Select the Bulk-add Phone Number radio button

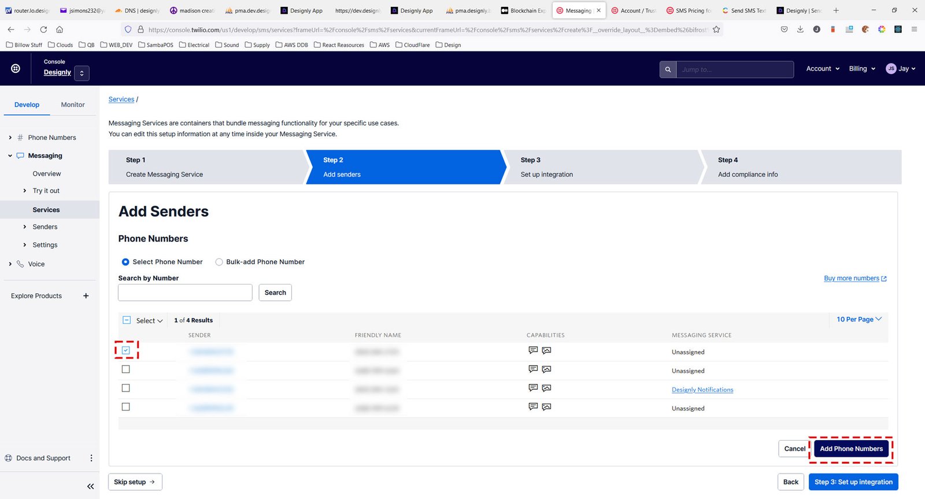(219, 262)
